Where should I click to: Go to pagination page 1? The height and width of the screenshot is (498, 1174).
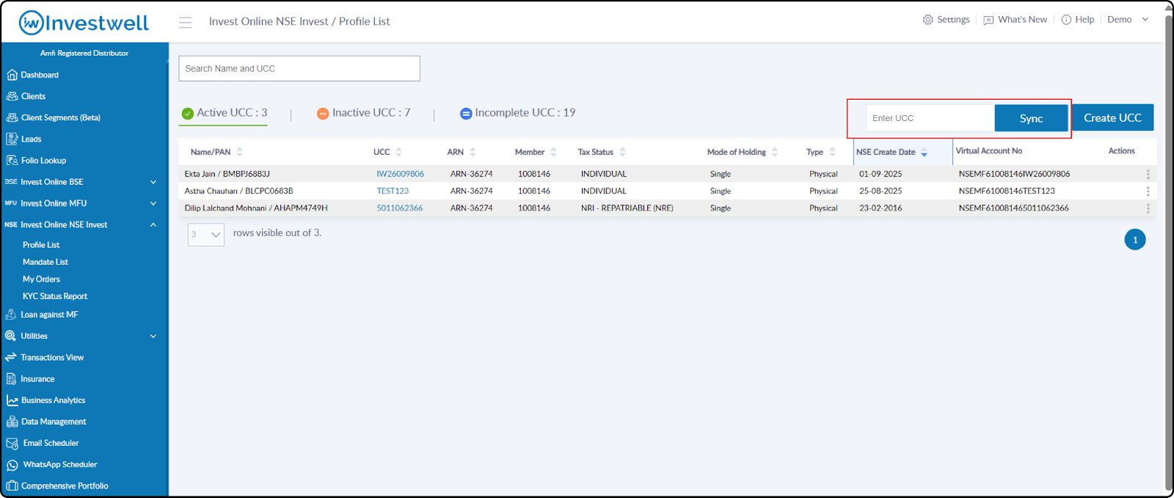[x=1135, y=240]
